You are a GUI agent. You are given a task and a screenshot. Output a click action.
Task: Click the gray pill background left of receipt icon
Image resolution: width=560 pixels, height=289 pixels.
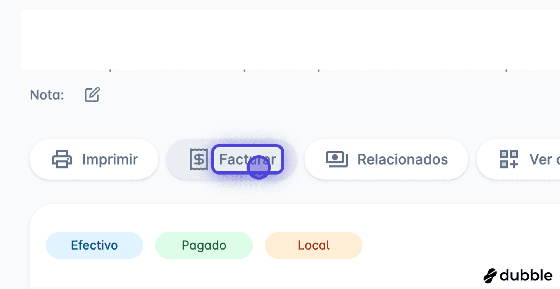(178, 159)
